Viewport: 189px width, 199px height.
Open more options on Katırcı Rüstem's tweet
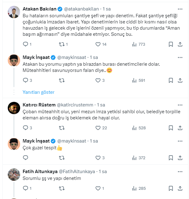(180, 105)
